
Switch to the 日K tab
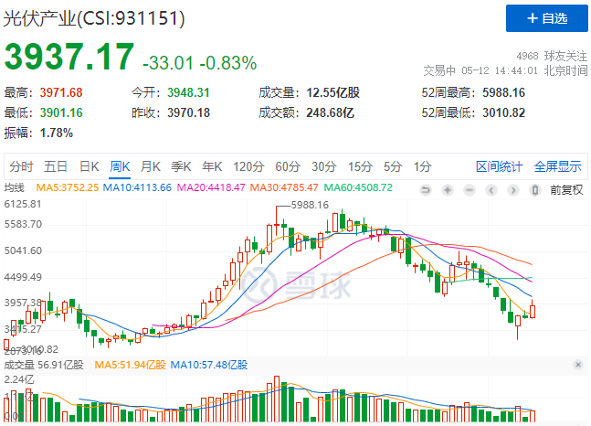(89, 166)
